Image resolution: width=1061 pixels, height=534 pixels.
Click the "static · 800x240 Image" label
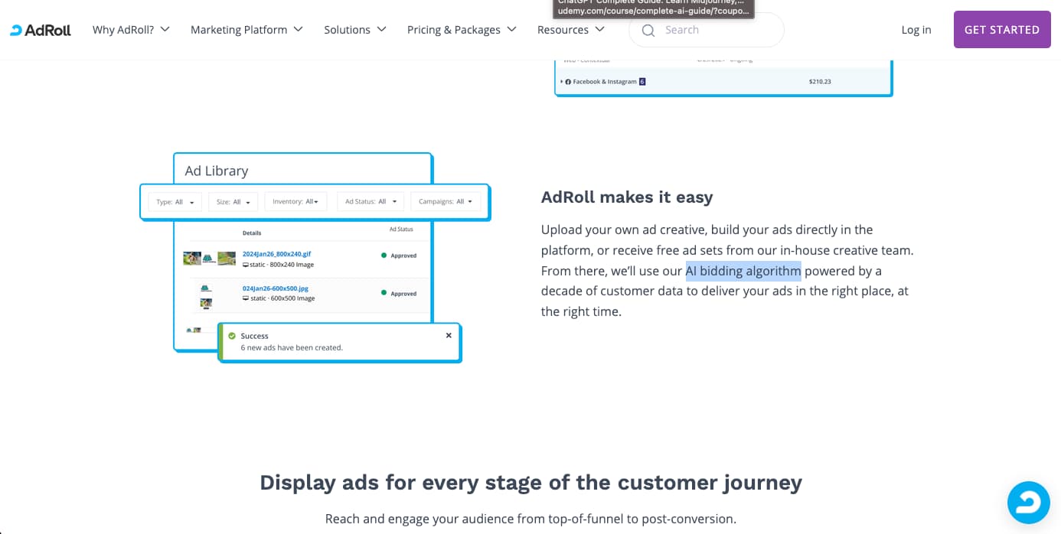coord(278,265)
